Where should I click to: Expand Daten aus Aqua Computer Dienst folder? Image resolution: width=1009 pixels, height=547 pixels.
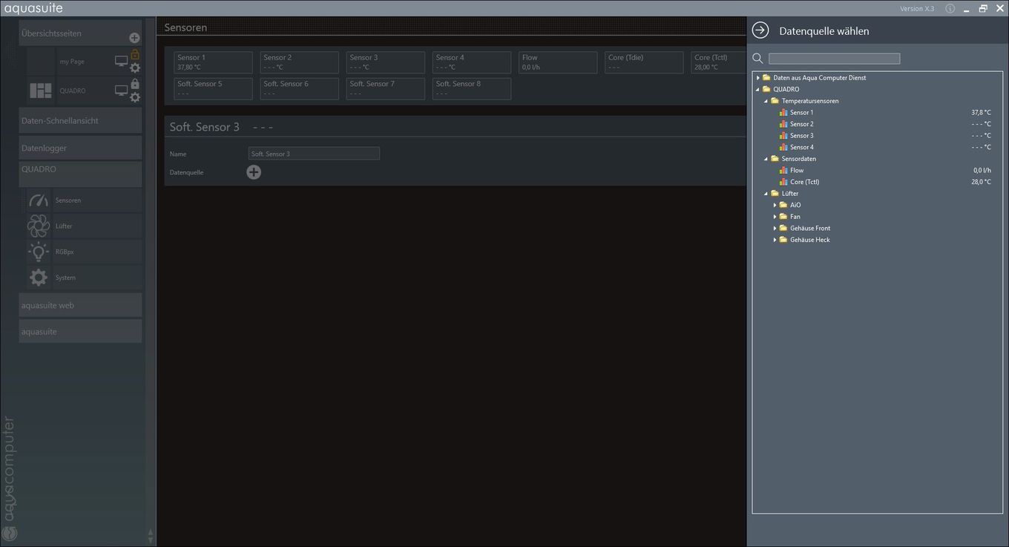coord(758,78)
